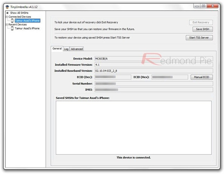Select Taimur Asad's iPhone under Connected Devices
The image size is (224, 174).
coord(27,21)
